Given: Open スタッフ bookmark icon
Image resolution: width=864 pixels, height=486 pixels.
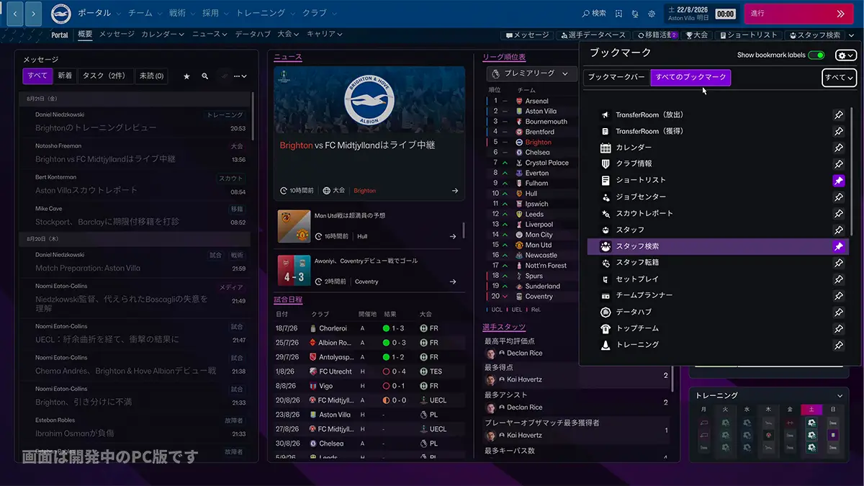Looking at the screenshot, I should pos(606,230).
